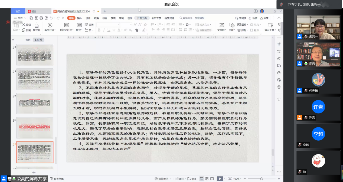Click the slideshow play button in status bar
Screen dimensions: 343x182
point(220,179)
